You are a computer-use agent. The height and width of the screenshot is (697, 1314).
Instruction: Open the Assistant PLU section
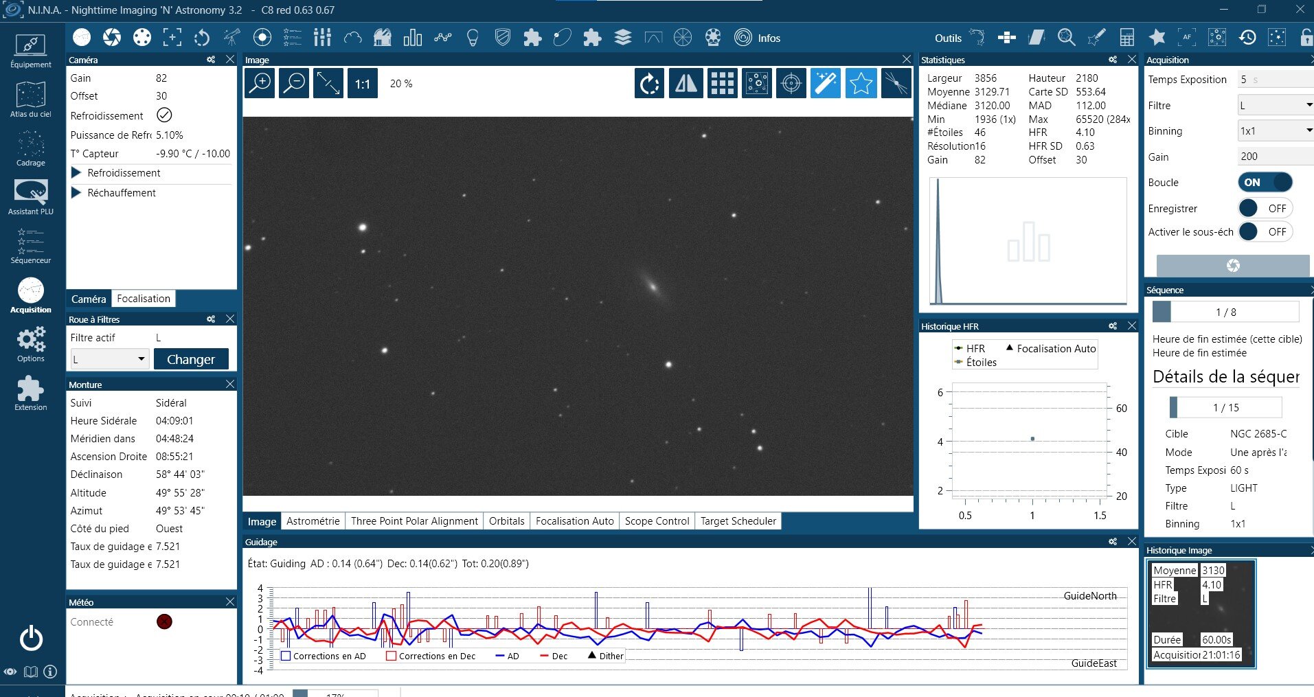tap(31, 197)
